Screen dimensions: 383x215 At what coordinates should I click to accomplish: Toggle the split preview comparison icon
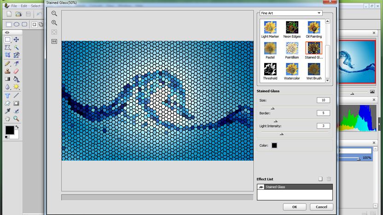pyautogui.click(x=54, y=41)
